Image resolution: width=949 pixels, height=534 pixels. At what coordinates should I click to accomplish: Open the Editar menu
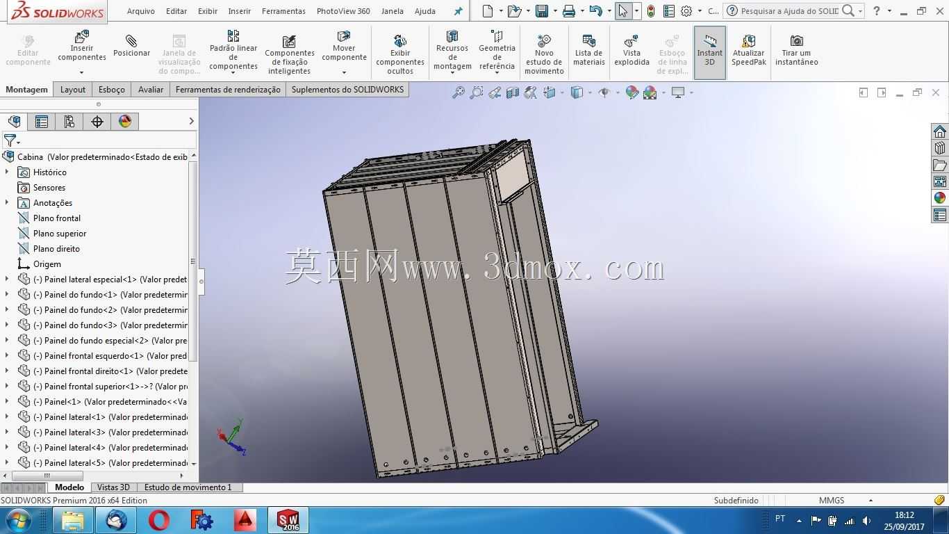tap(176, 11)
